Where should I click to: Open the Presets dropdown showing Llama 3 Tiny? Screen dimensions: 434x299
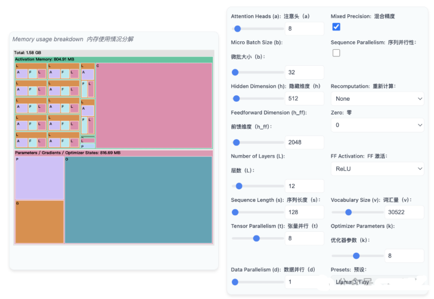377,282
